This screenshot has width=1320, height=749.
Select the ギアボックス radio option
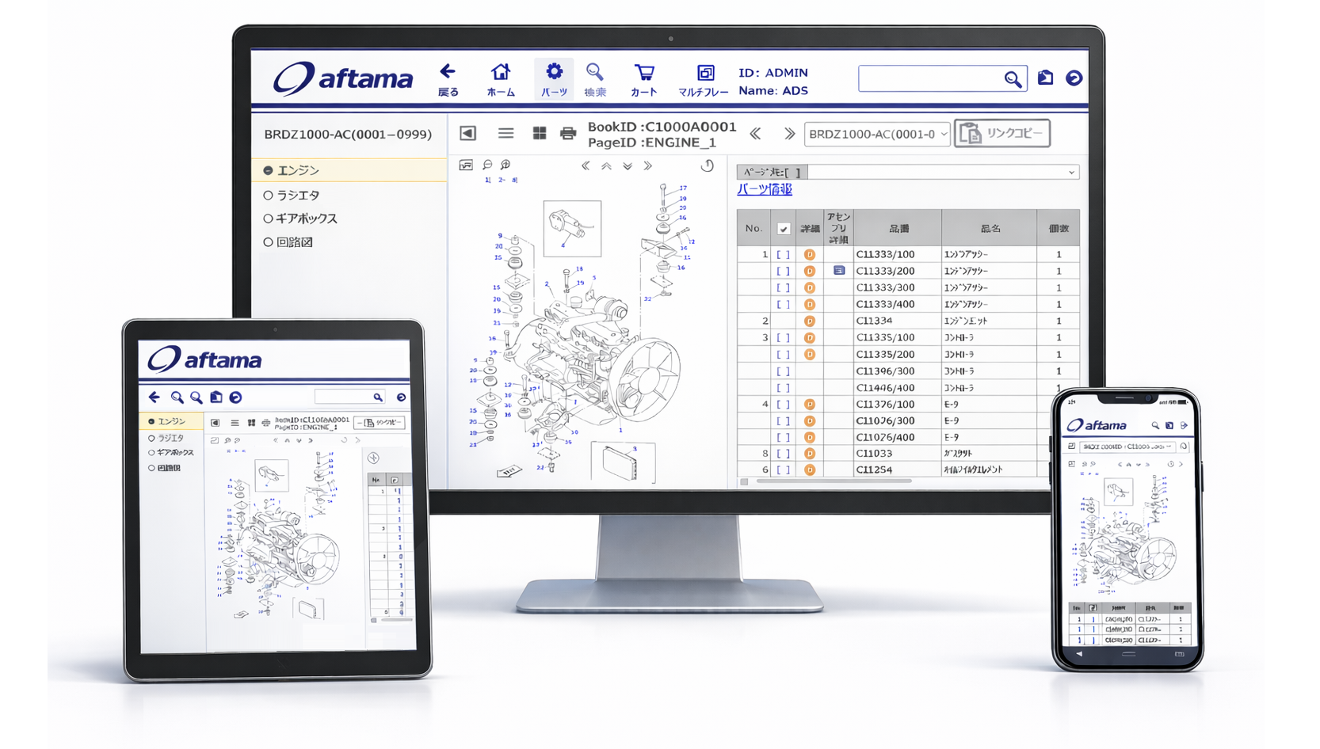pos(269,219)
